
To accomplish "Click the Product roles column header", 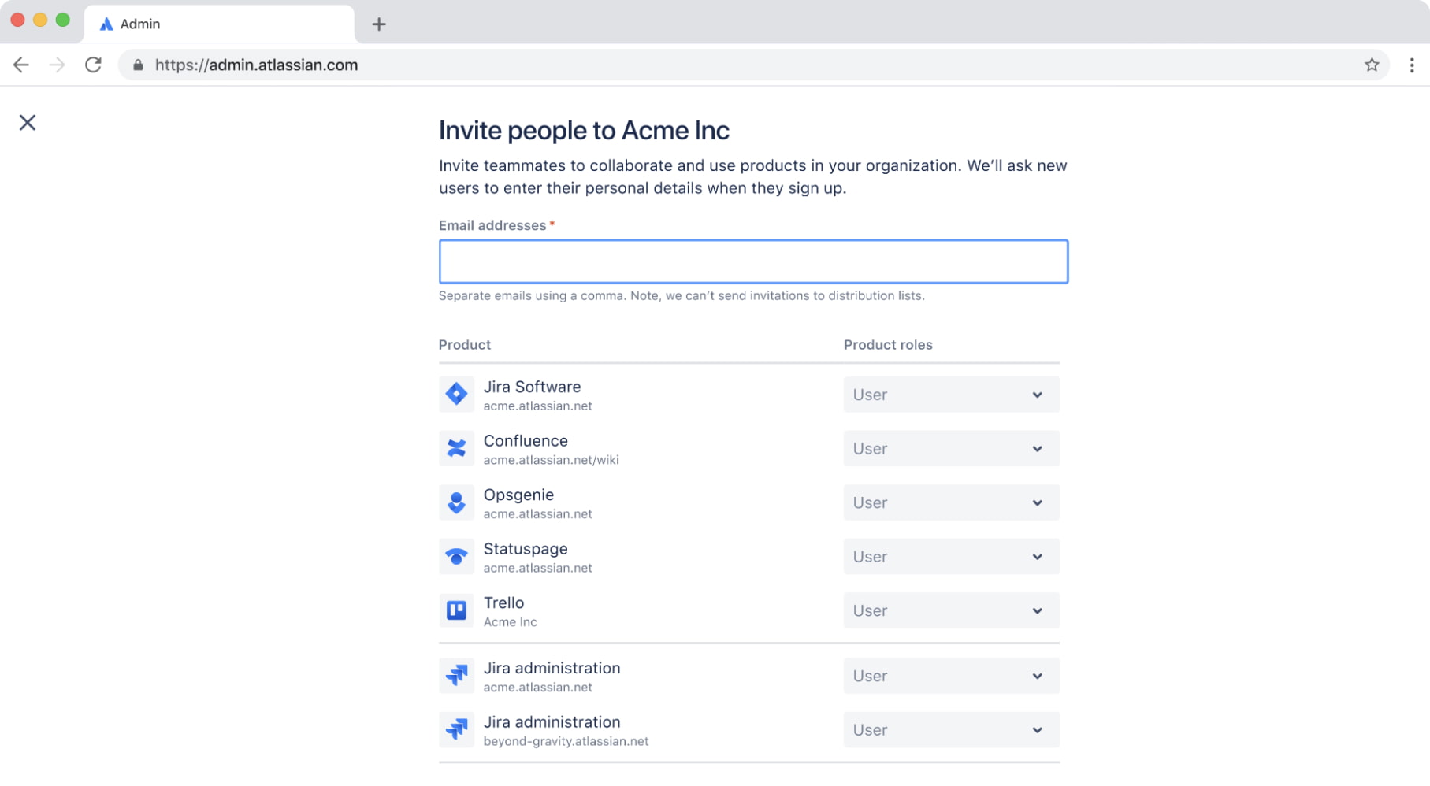I will (x=888, y=345).
